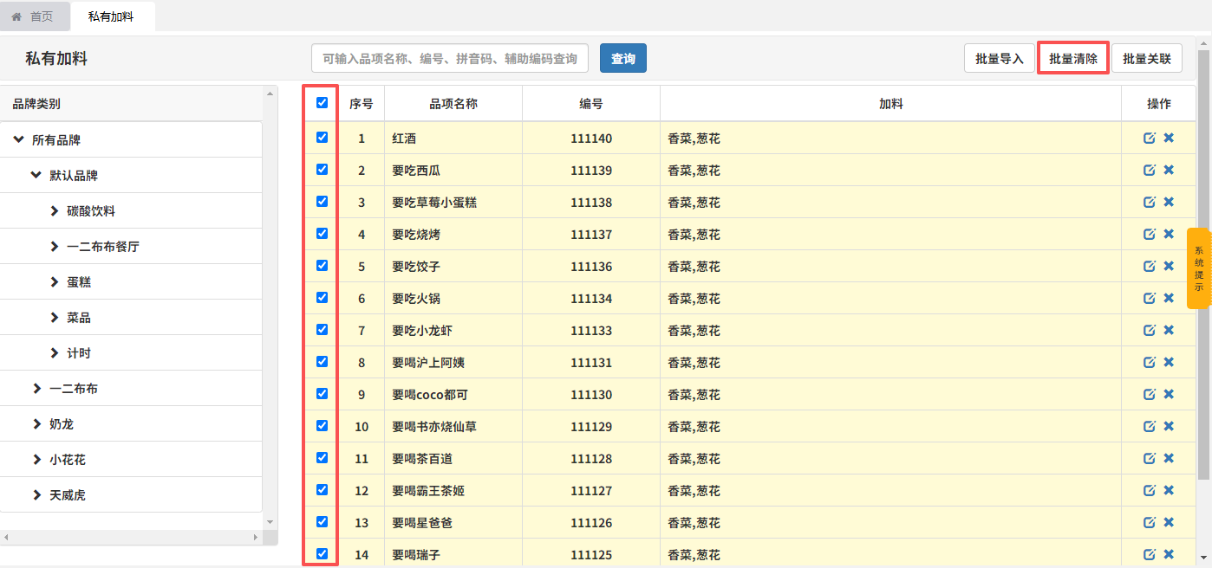The width and height of the screenshot is (1212, 568).
Task: Delete the 要吃草莓小蛋糕 row
Action: 1169,202
